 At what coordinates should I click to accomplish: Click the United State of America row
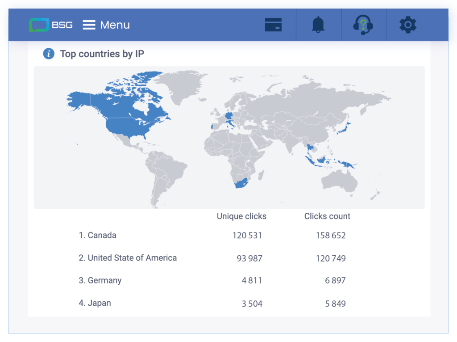tap(128, 258)
